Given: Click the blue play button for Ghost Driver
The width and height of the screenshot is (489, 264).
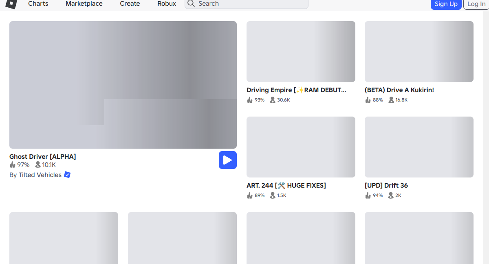Looking at the screenshot, I should click(228, 160).
